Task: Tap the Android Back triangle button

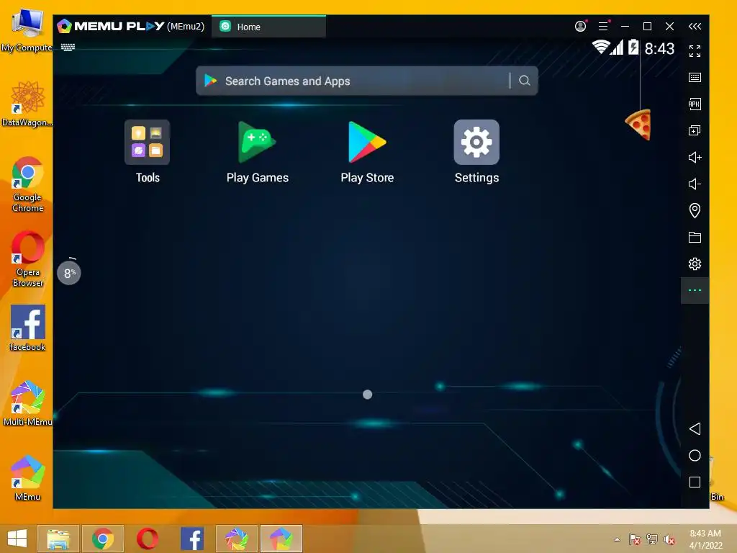Action: [x=695, y=429]
